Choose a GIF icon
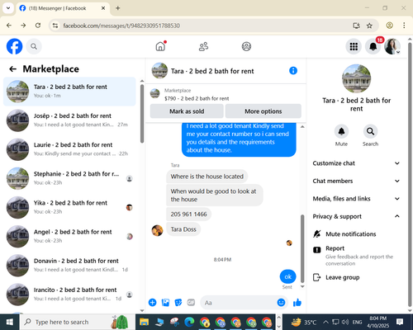The image size is (413, 330). click(x=191, y=303)
